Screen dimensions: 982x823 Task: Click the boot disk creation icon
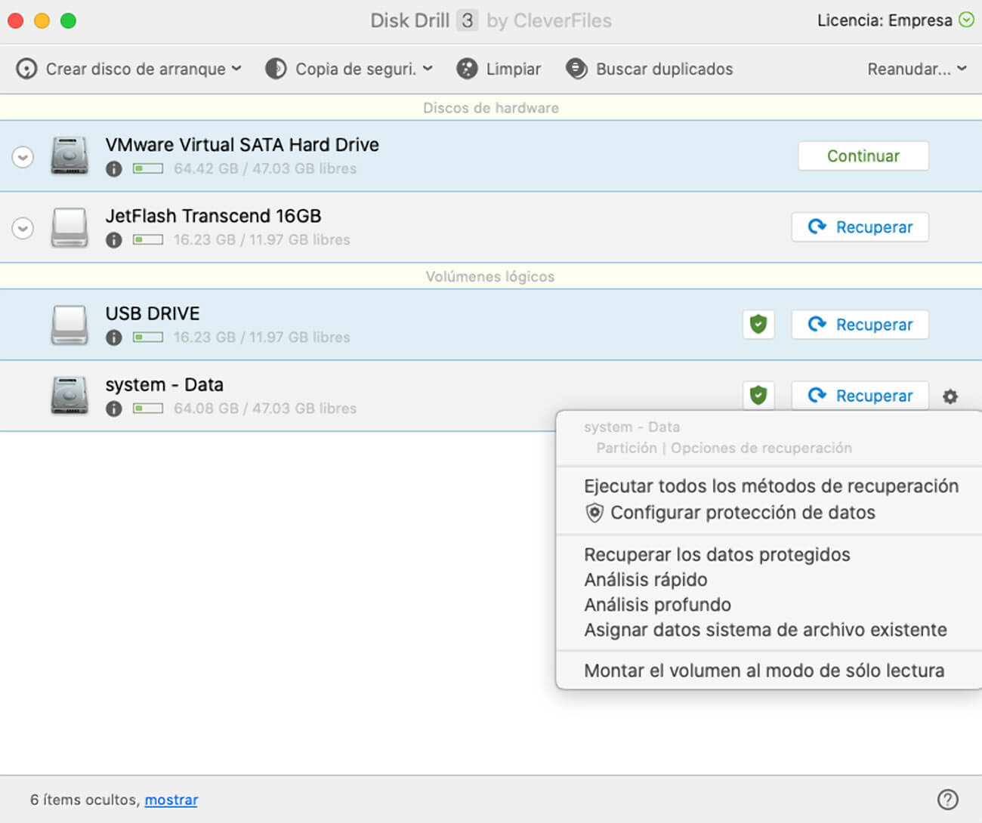click(26, 69)
